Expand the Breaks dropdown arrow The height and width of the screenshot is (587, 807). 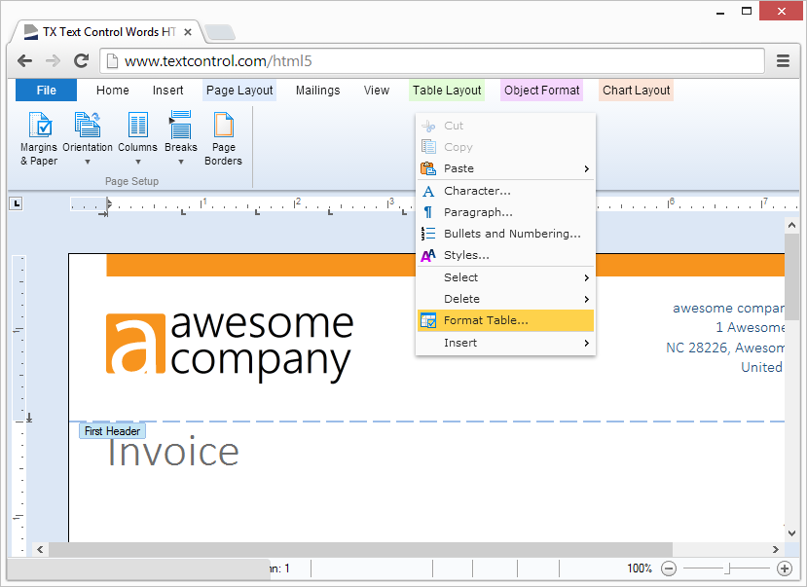click(181, 162)
